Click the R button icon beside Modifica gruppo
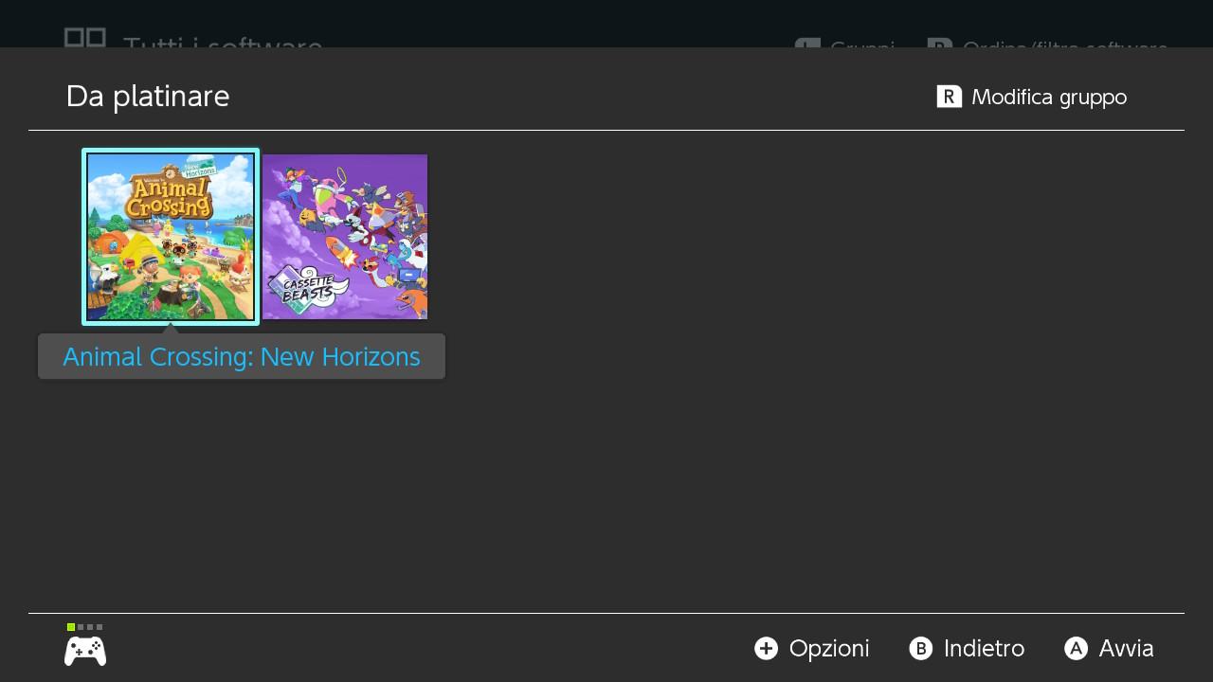The image size is (1213, 682). tap(950, 97)
